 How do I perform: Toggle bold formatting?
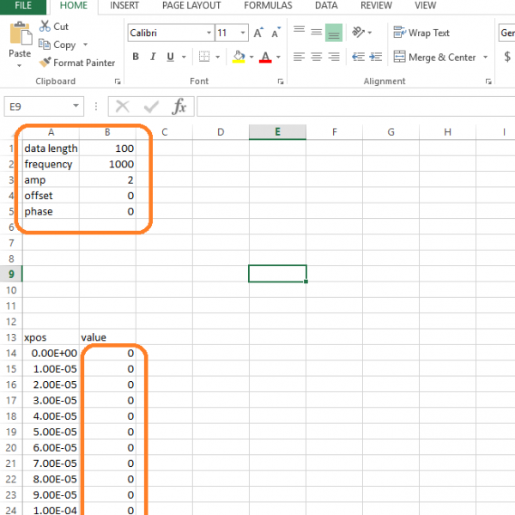pyautogui.click(x=136, y=58)
